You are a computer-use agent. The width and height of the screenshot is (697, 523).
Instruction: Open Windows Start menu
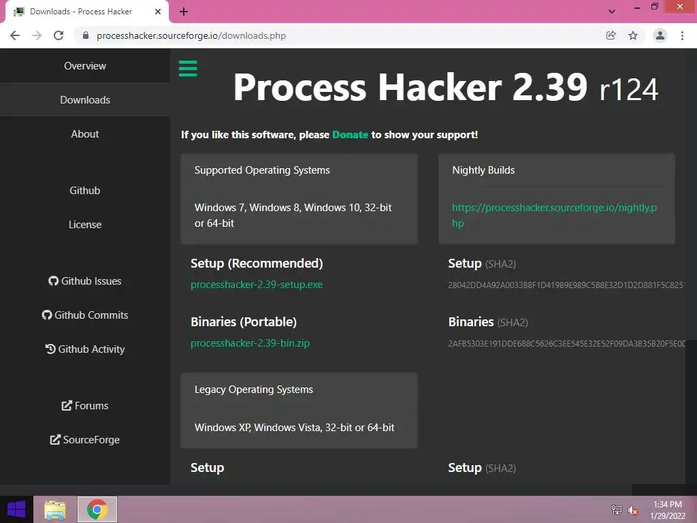[x=16, y=509]
